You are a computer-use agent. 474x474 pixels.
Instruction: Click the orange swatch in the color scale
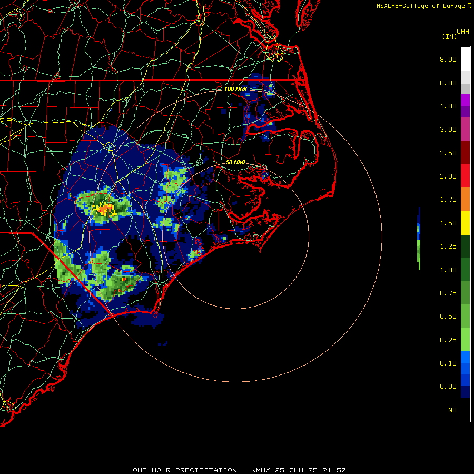click(x=465, y=199)
